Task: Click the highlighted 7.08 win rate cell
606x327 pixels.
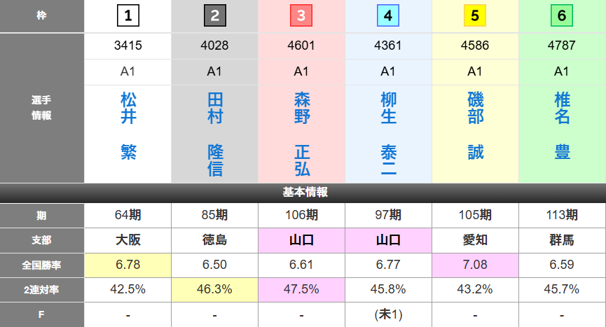Action: pos(475,265)
